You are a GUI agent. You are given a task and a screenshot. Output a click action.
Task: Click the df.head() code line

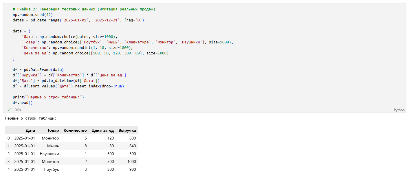[x=23, y=103]
